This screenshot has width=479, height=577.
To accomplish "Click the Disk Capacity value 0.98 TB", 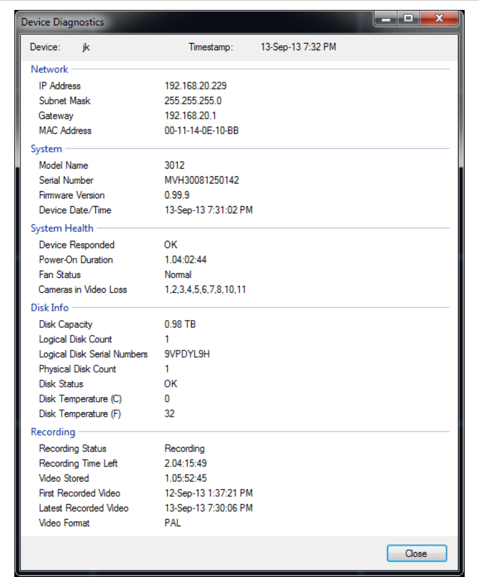I will click(x=180, y=324).
